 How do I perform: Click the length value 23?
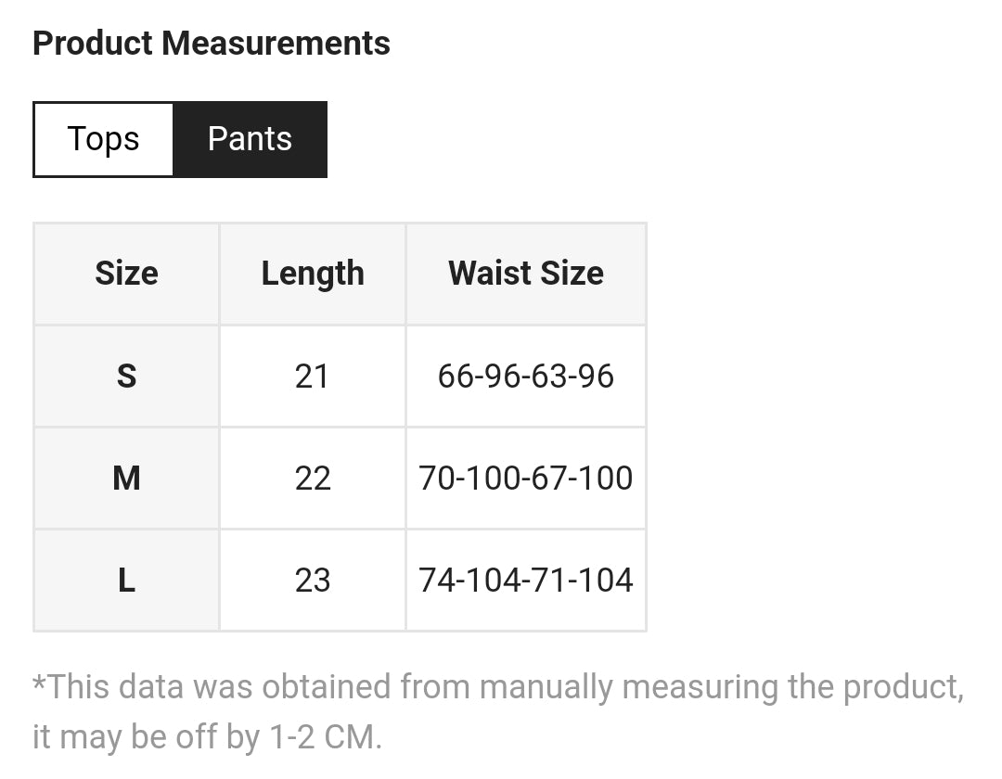point(312,581)
